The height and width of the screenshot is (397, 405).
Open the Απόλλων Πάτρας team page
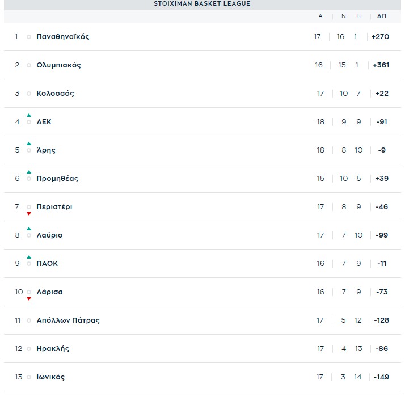point(67,320)
